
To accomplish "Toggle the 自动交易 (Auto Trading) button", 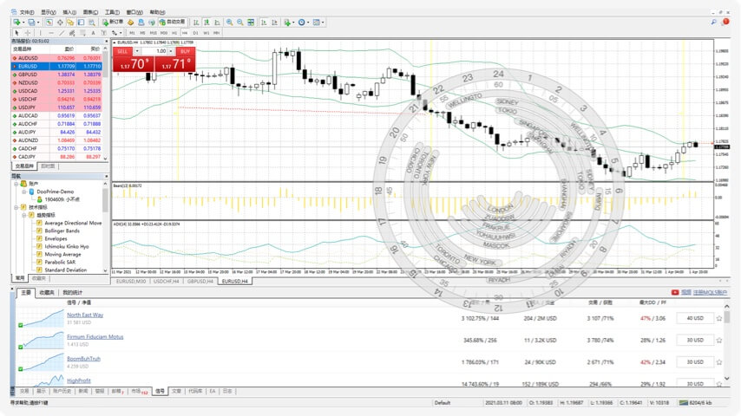I will click(169, 22).
